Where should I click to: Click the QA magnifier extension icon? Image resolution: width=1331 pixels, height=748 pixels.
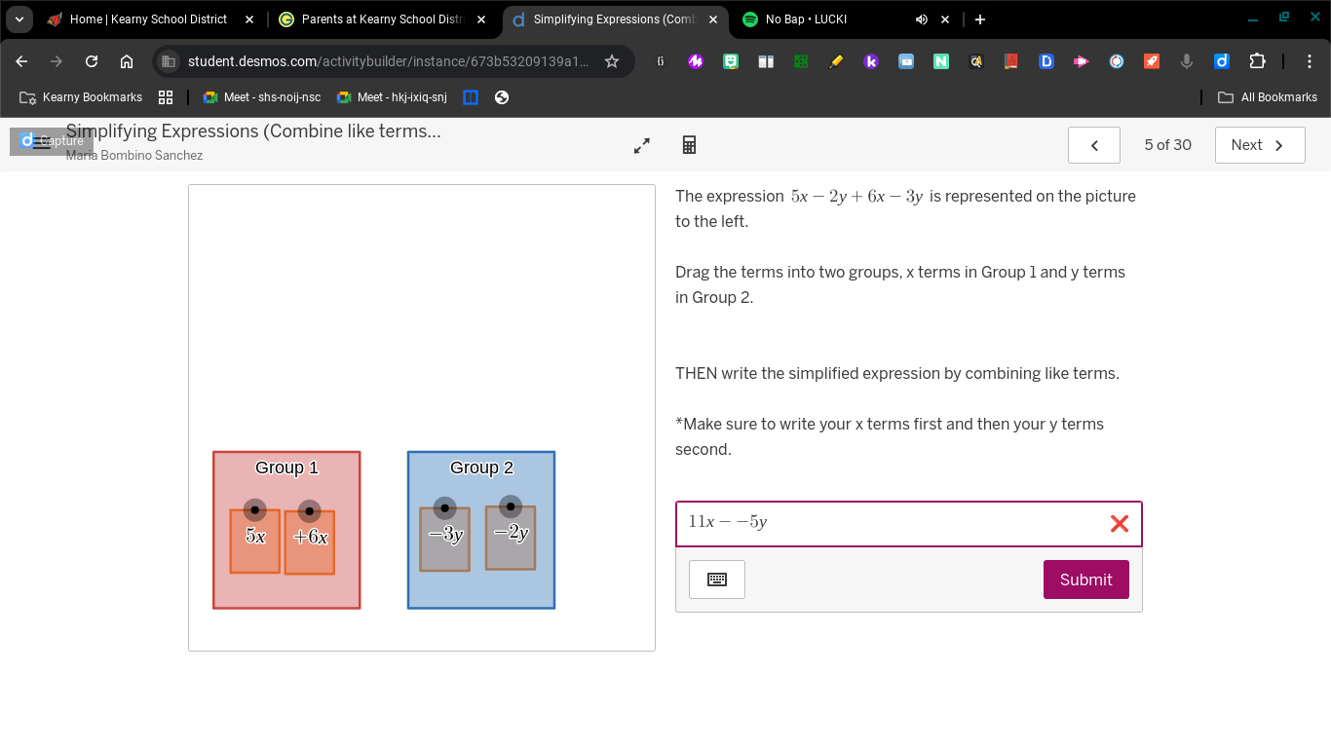click(976, 61)
